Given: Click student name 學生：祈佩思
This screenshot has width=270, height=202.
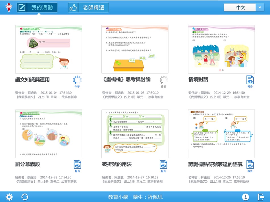Looking at the screenshot, I should (x=148, y=197).
